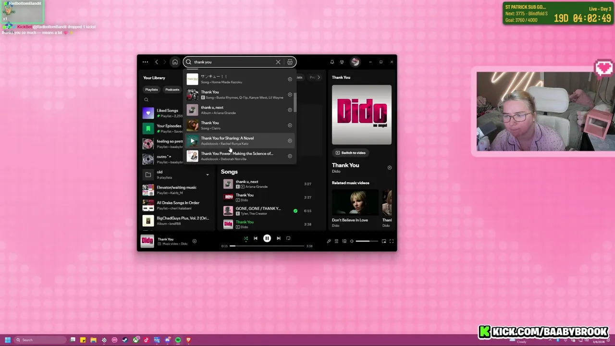This screenshot has height=346, width=615.
Task: Open Elevator/waiting music playlist
Action: click(176, 190)
